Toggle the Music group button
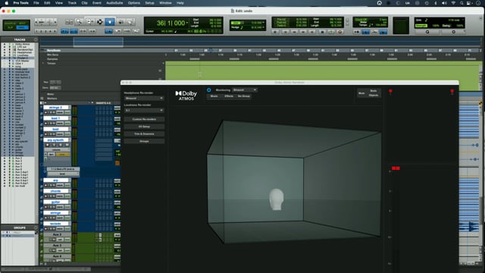485x273 pixels. tap(214, 96)
